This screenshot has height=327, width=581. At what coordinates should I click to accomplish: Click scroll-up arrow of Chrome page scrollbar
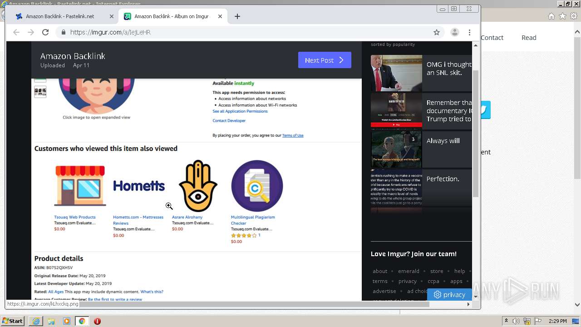[476, 45]
